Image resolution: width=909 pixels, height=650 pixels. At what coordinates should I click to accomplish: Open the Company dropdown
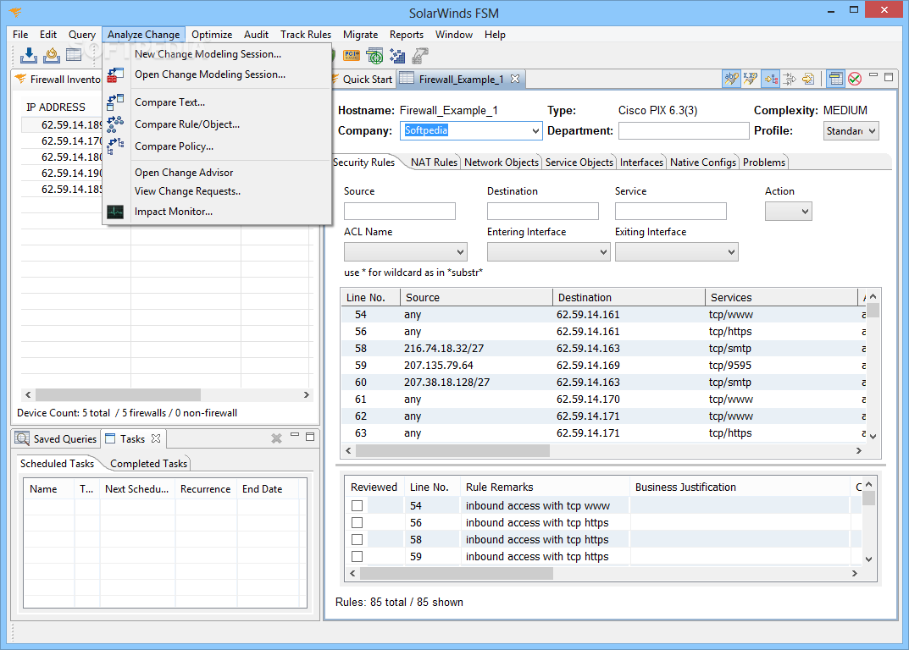point(535,131)
